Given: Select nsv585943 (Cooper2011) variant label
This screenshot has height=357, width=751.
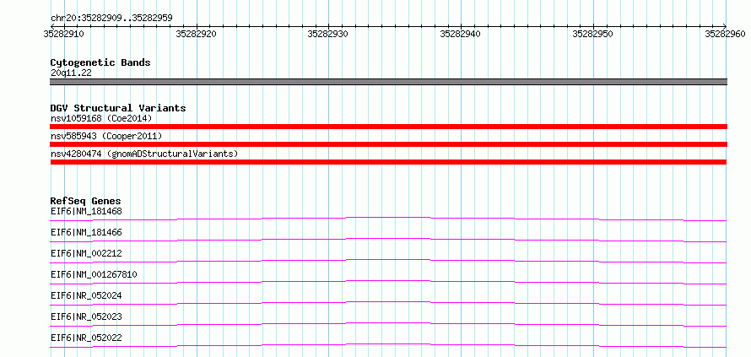Looking at the screenshot, I should pos(106,137).
